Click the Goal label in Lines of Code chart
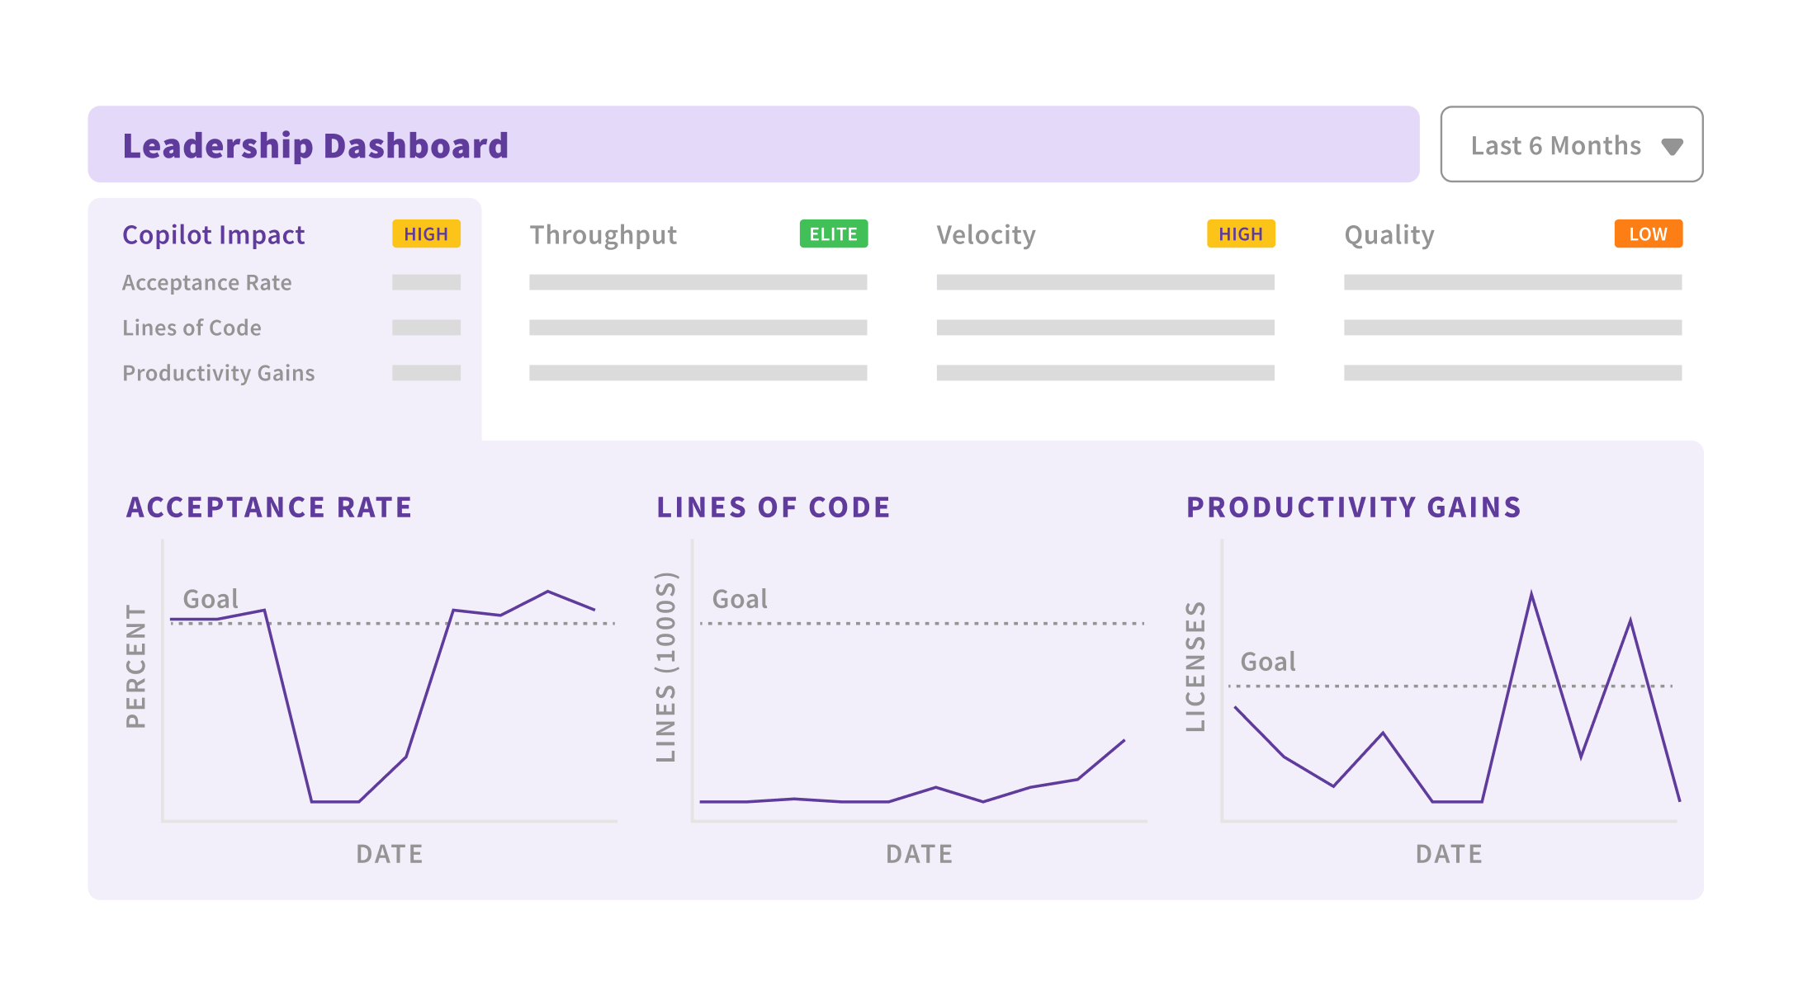The image size is (1817, 1000). pos(740,599)
